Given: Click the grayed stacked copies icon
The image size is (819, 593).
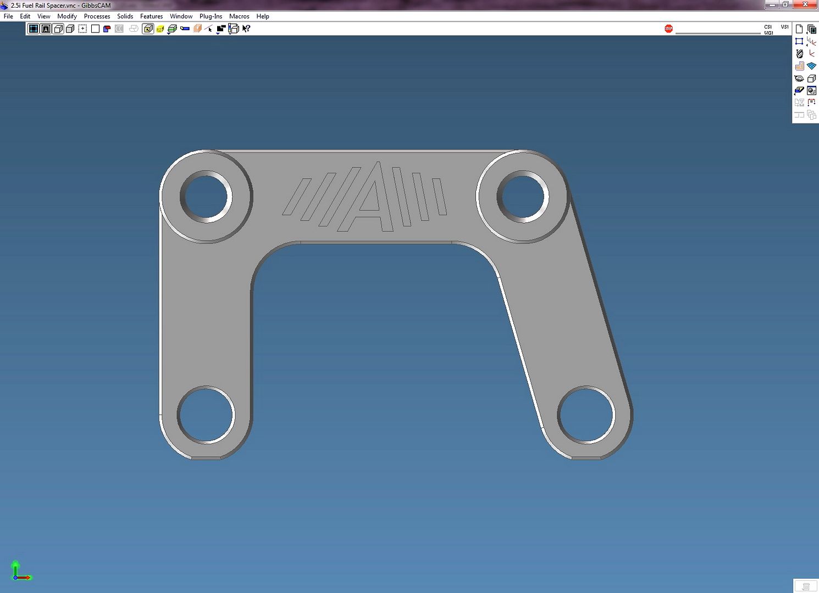Looking at the screenshot, I should 811,115.
